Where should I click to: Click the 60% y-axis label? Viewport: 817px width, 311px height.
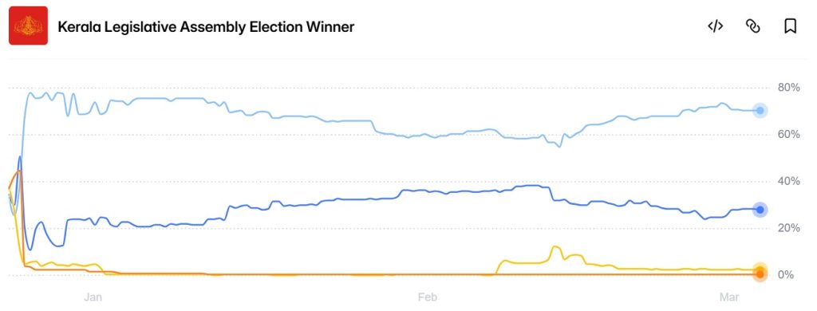[x=788, y=135]
